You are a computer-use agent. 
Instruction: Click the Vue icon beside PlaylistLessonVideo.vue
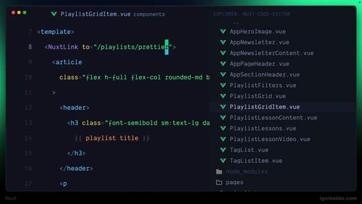click(223, 139)
